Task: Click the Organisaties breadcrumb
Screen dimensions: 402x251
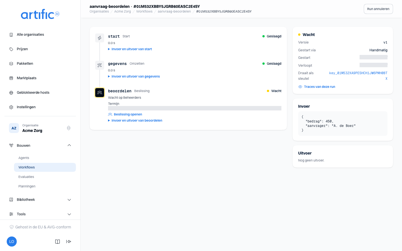Action: coord(99,11)
